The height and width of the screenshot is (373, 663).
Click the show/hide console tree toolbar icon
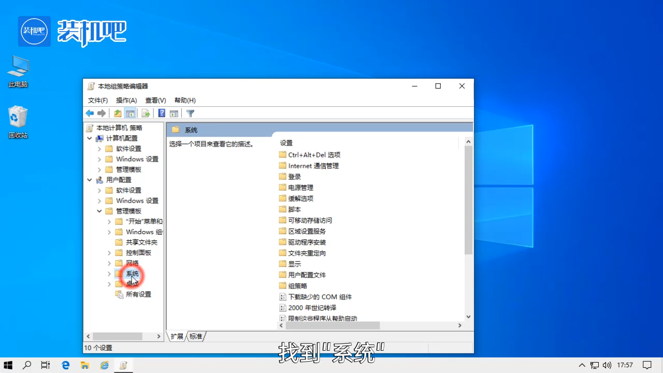point(131,113)
